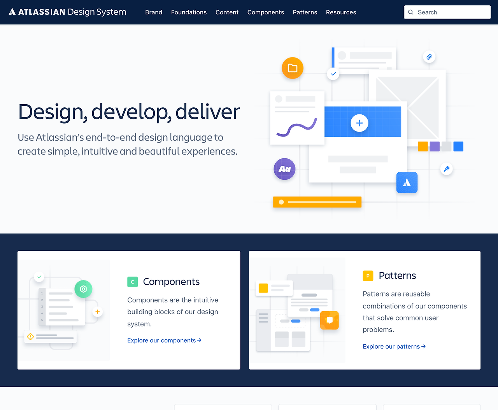Viewport: 498px width, 410px height.
Task: Click the search magnifier icon
Action: (x=410, y=12)
